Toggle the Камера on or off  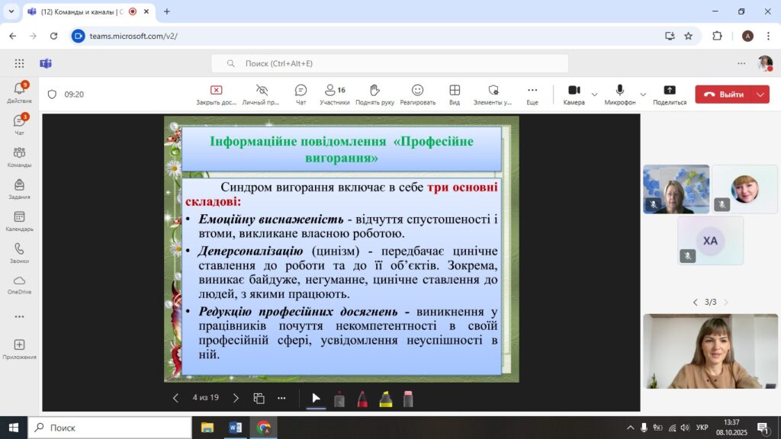pyautogui.click(x=574, y=94)
